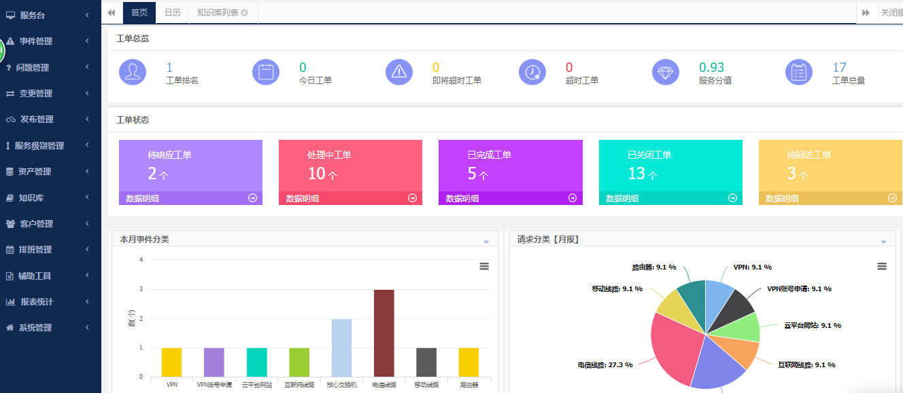Click the 工单总量 clipboard icon

pos(799,72)
